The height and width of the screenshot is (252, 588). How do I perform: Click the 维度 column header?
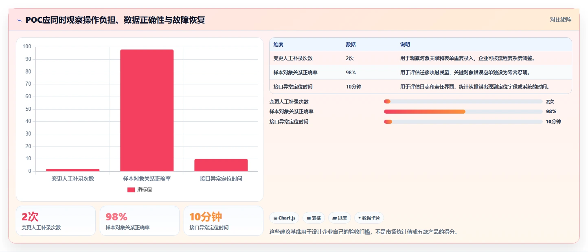[x=279, y=45]
